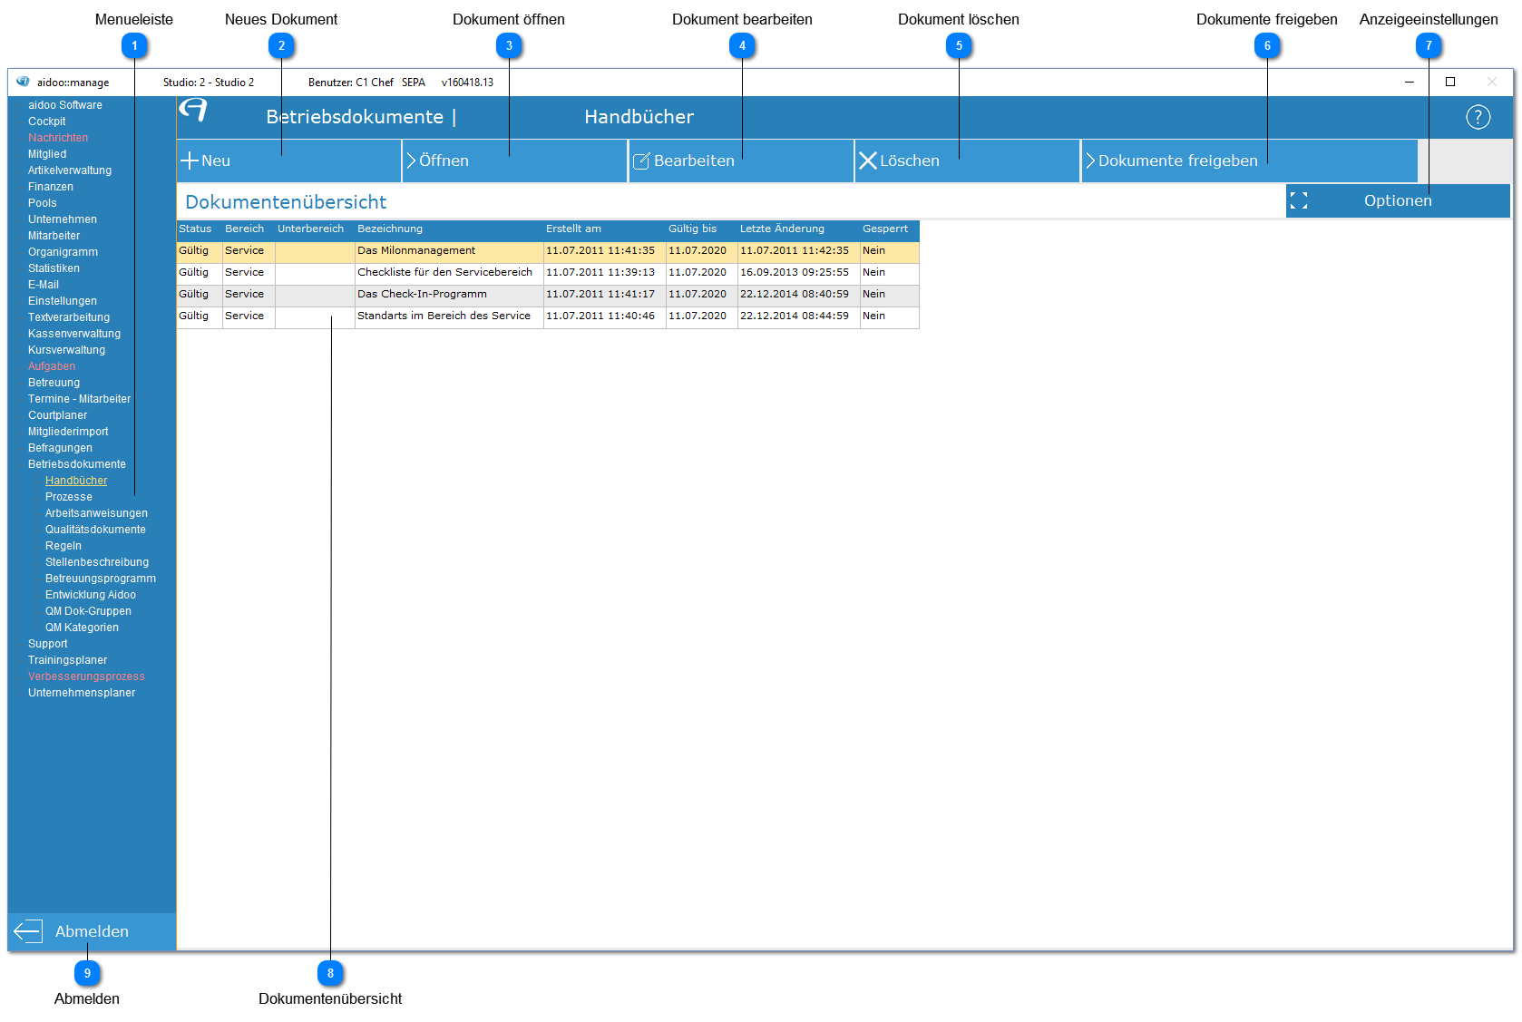Click the X icon next to Löschen

pos(868,161)
